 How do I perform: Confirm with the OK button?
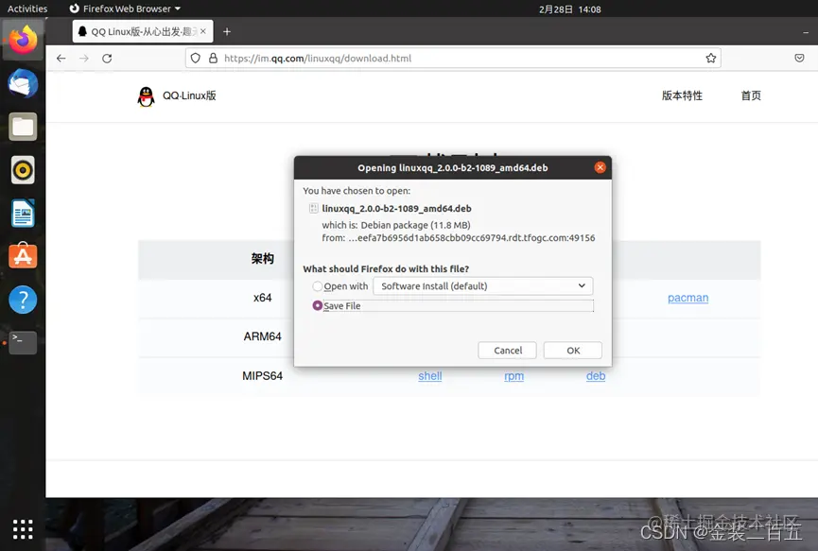[x=573, y=351]
